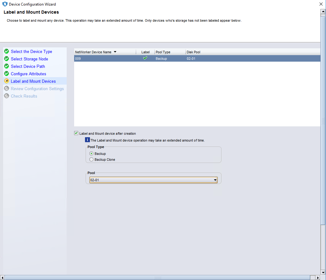
Task: Click the horizontal scrollbar left arrow
Action: pos(2,278)
